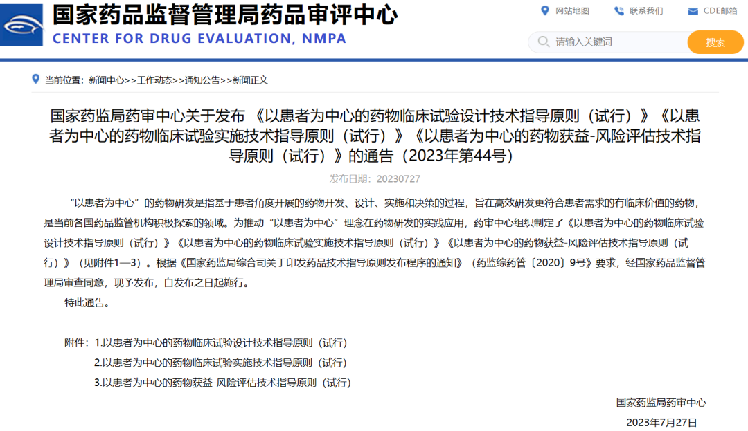748x431 pixels.
Task: Click the 发布日期：20230727 line
Action: pos(375,179)
